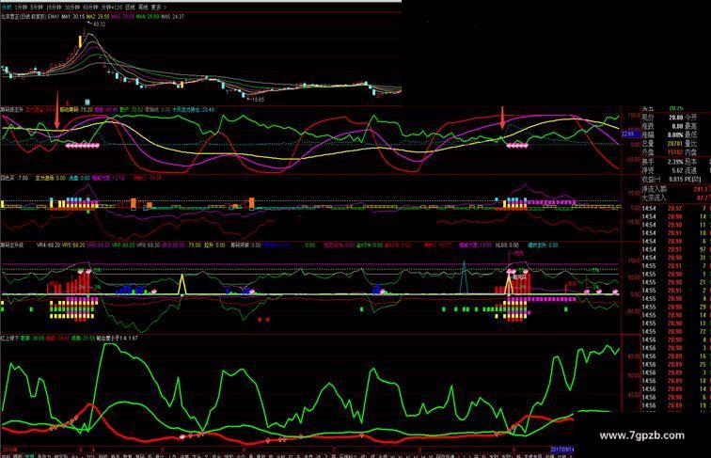Click the 浮筹 21.55 indicator value
This screenshot has height=458, width=711.
(86, 338)
